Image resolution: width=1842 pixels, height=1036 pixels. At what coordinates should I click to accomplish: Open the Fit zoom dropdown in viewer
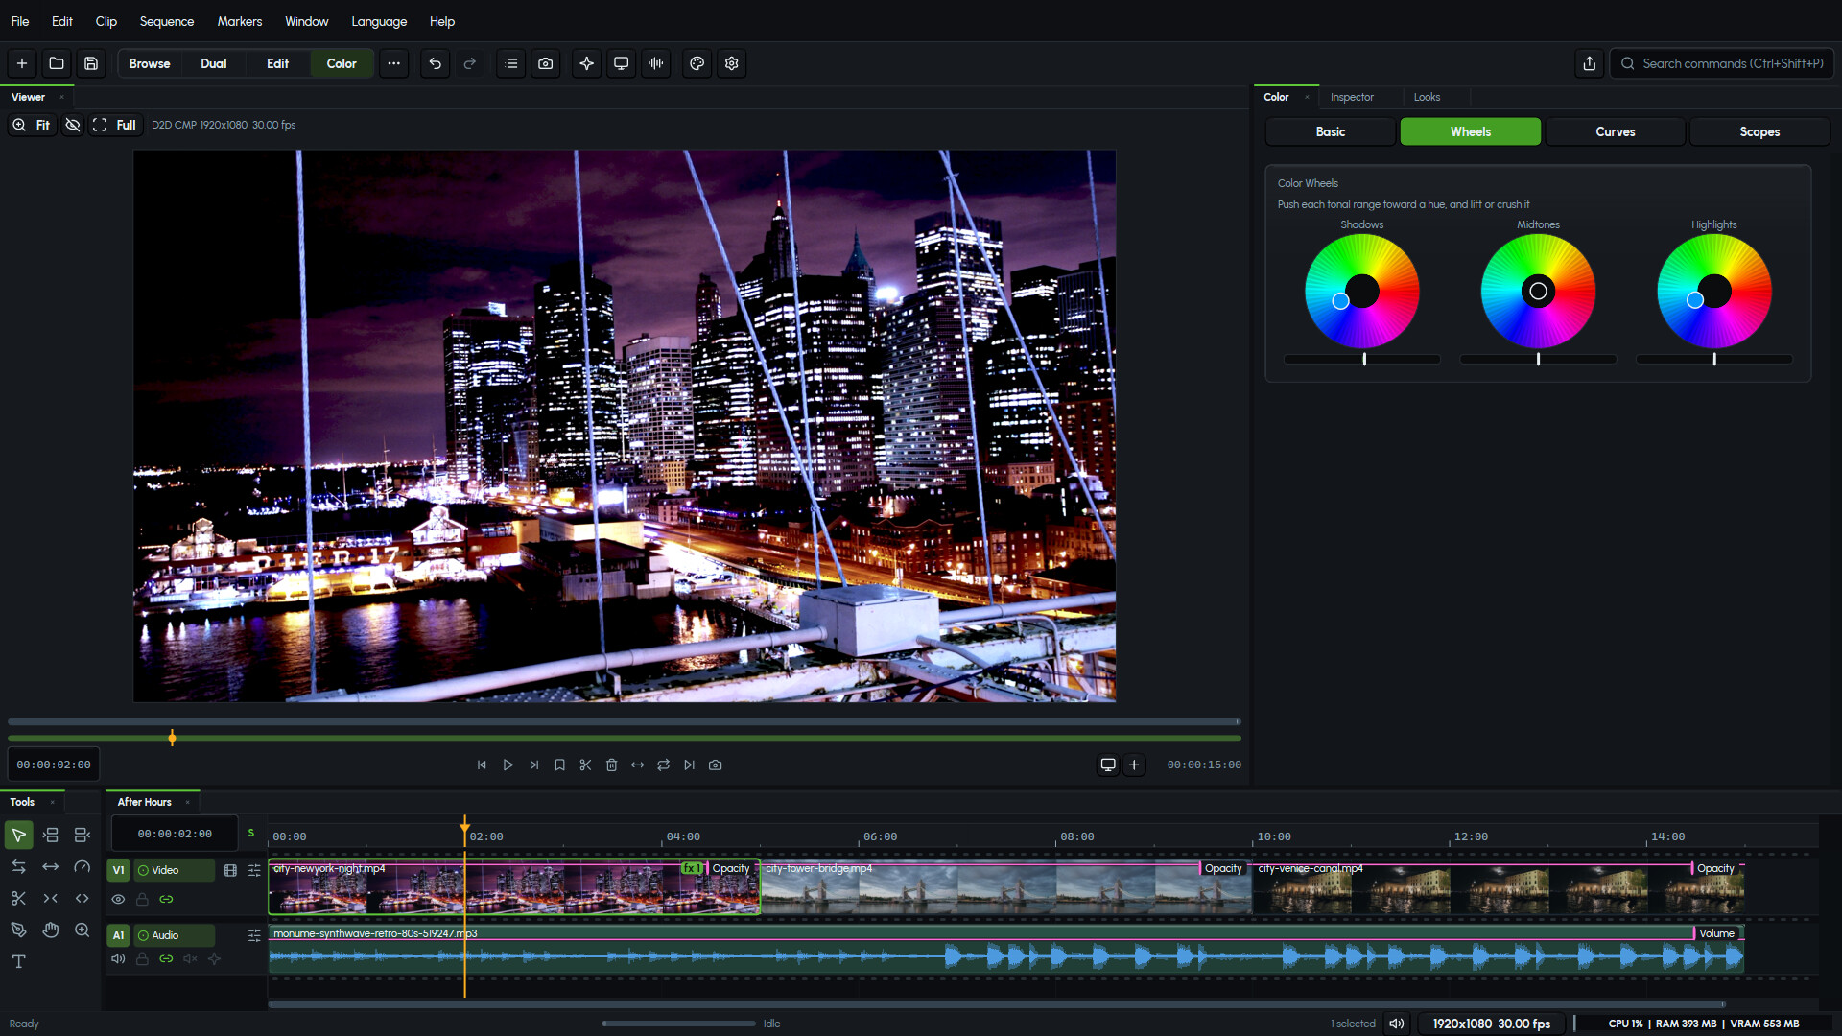click(x=32, y=126)
